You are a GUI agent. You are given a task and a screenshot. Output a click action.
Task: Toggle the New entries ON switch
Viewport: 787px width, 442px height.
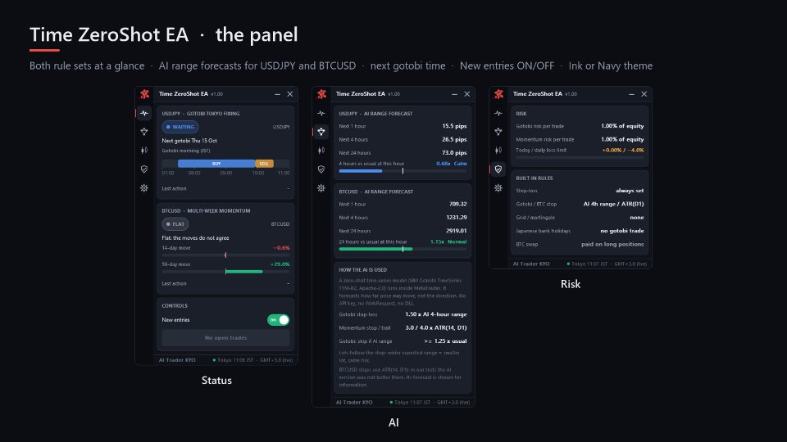(x=279, y=320)
